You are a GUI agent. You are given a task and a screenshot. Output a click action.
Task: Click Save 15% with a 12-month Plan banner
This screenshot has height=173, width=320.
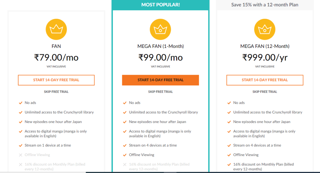265,5
